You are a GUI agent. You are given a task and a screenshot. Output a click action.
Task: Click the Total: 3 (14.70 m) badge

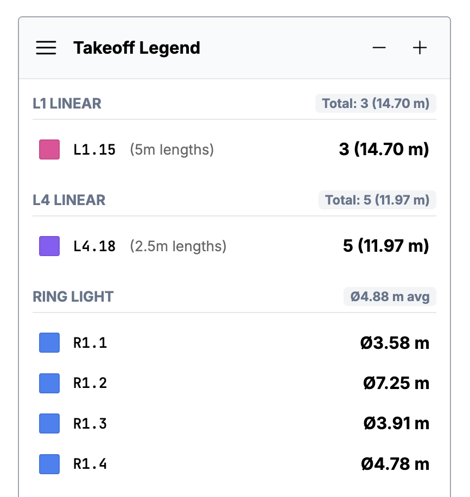(x=376, y=104)
